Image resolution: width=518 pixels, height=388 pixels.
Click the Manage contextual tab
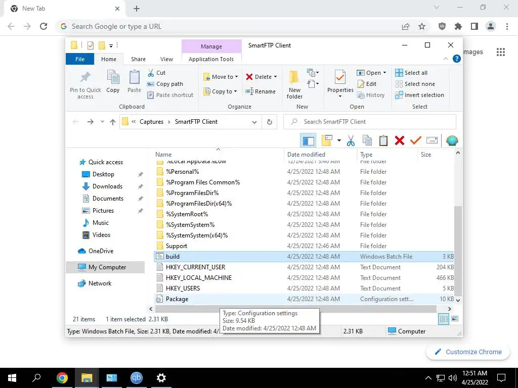(x=211, y=46)
